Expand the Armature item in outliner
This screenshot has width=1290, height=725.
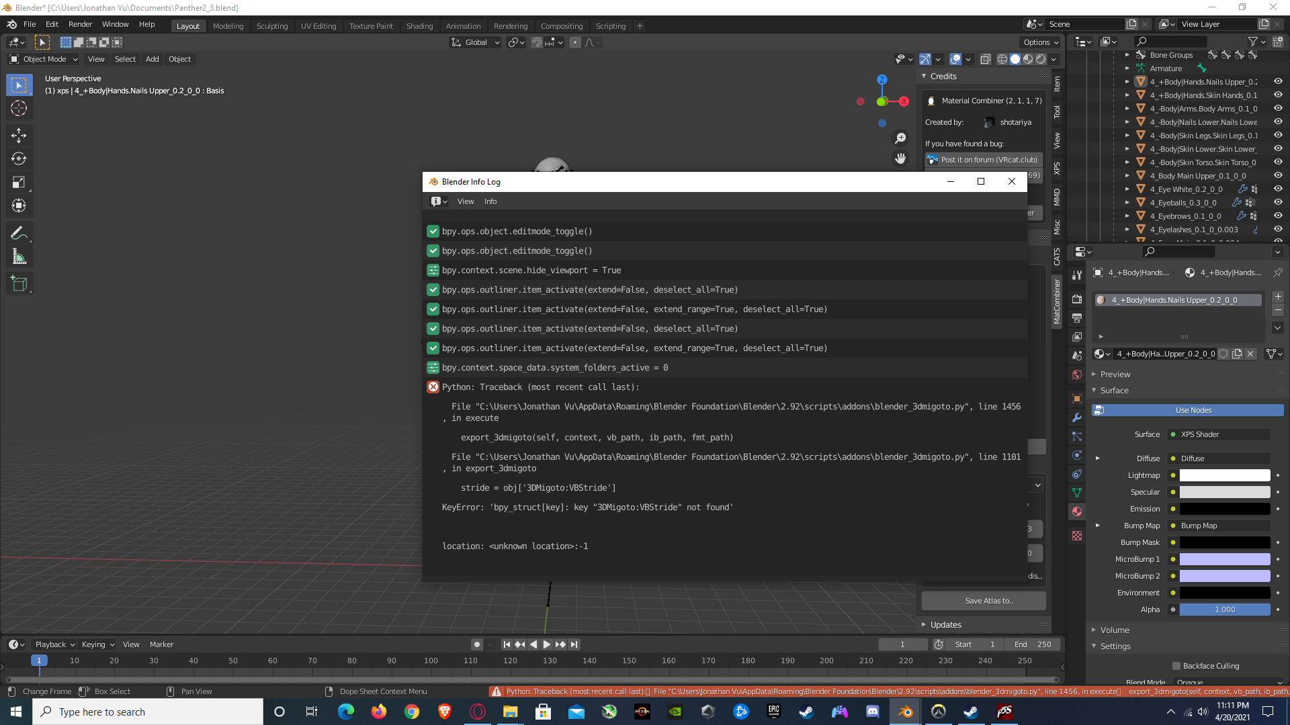tap(1127, 68)
